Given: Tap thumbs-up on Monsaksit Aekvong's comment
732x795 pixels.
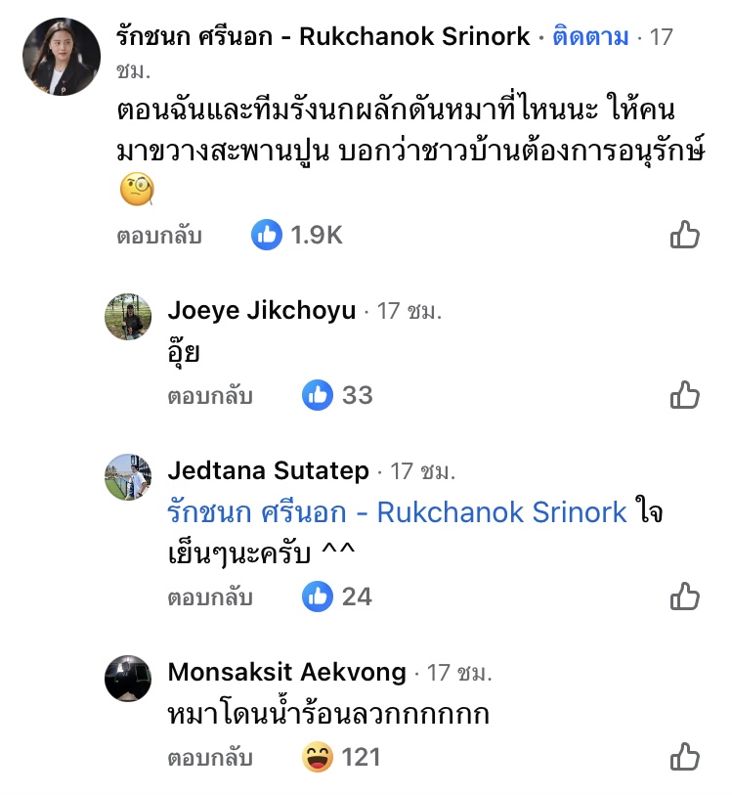Looking at the screenshot, I should (x=684, y=756).
